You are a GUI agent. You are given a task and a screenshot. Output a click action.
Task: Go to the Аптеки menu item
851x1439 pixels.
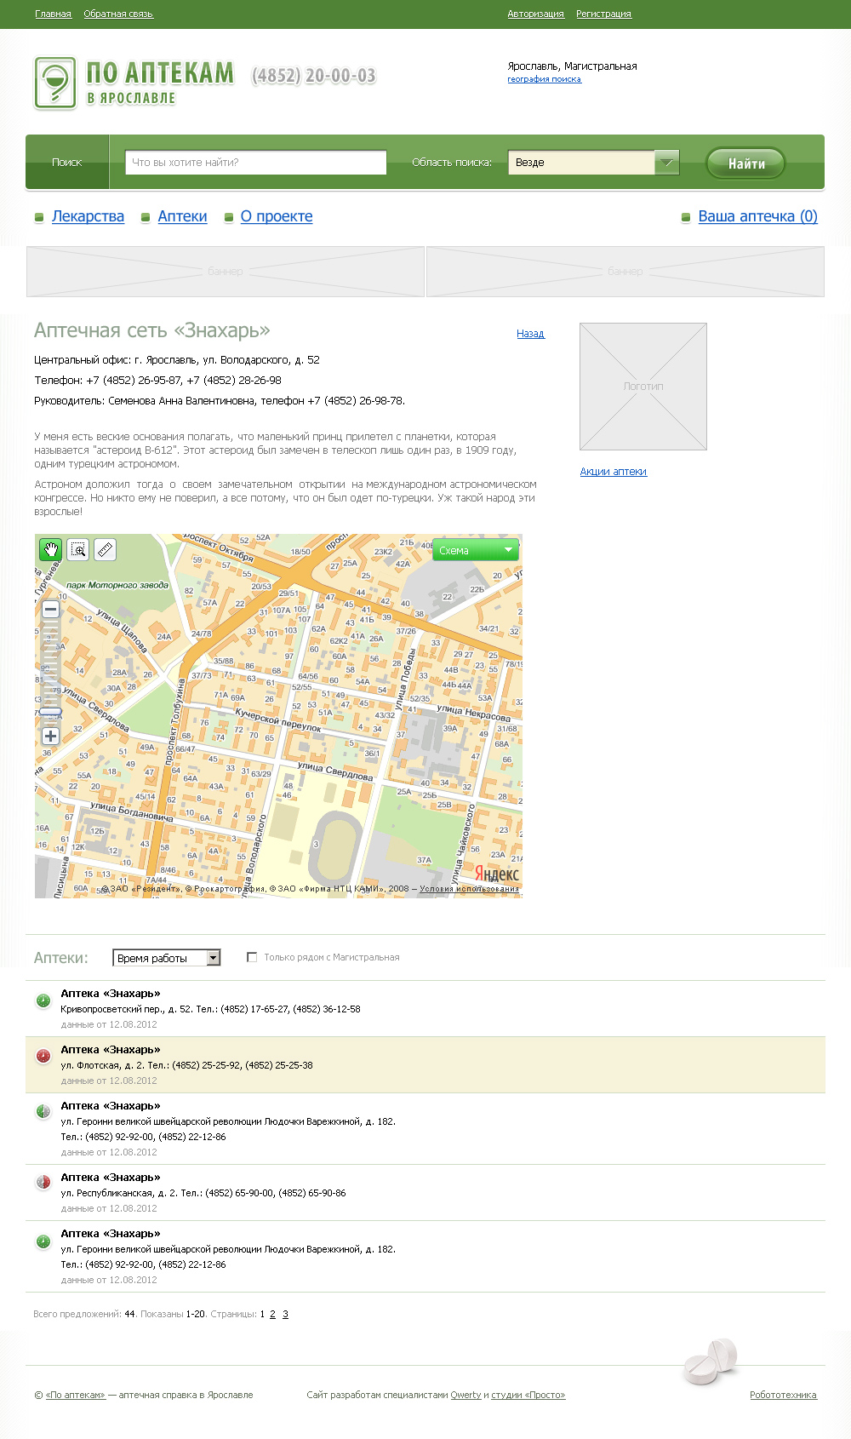(x=182, y=216)
